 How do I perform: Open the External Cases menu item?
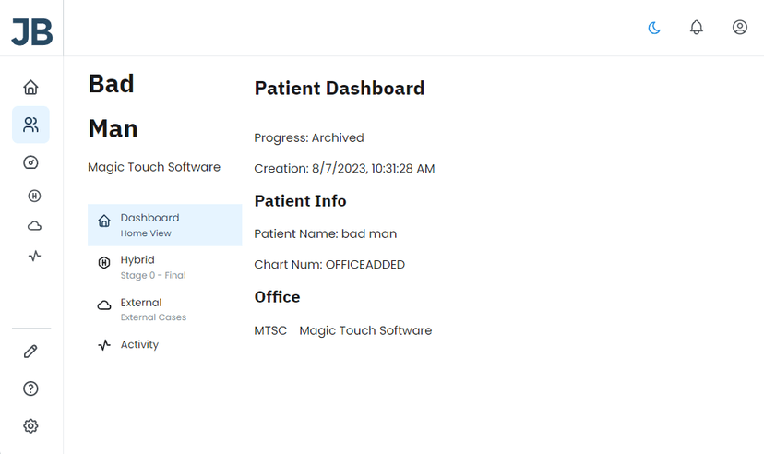(164, 309)
